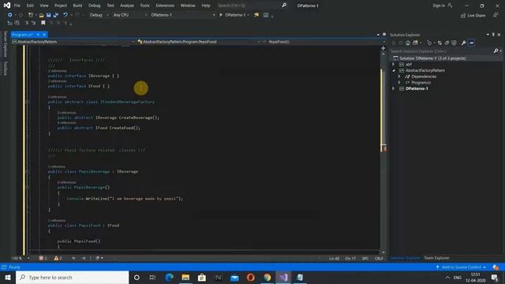
Task: Close the Program.cs tab
Action: pyautogui.click(x=44, y=35)
